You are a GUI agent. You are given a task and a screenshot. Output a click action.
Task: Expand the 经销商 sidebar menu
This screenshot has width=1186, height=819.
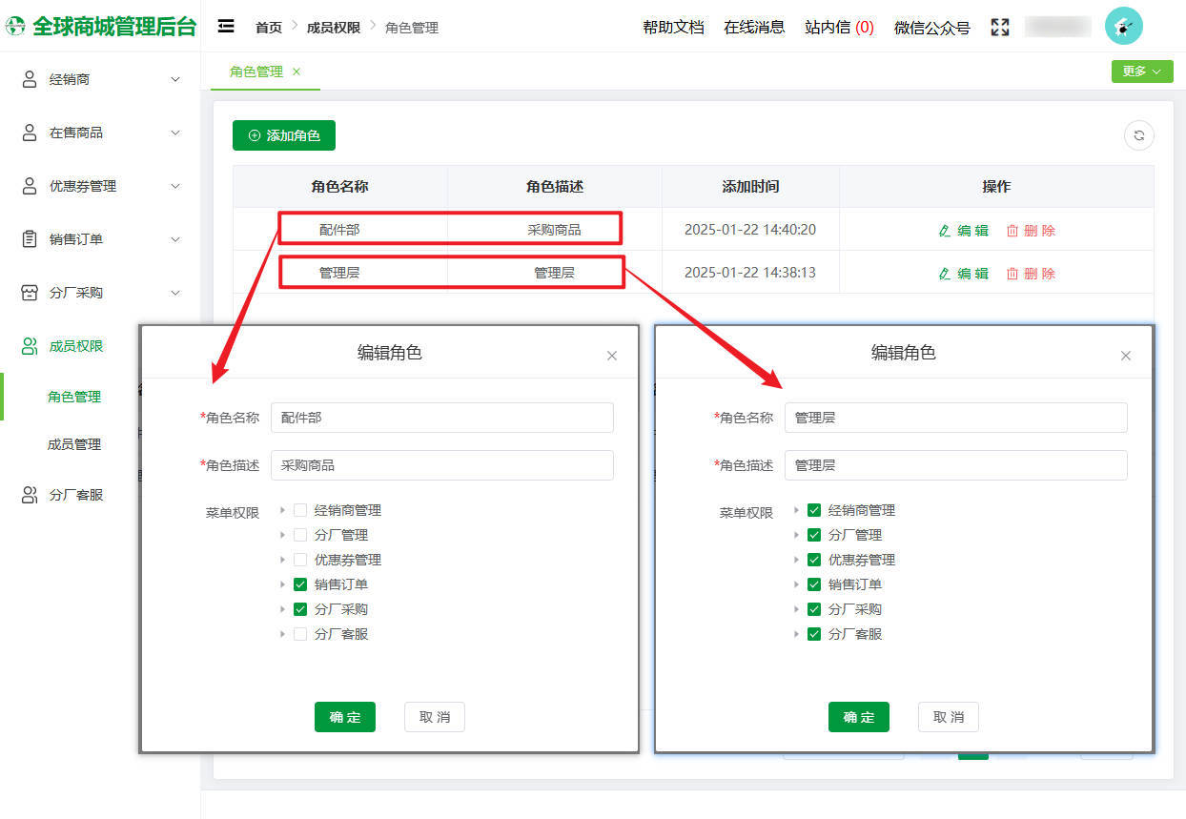tap(174, 79)
